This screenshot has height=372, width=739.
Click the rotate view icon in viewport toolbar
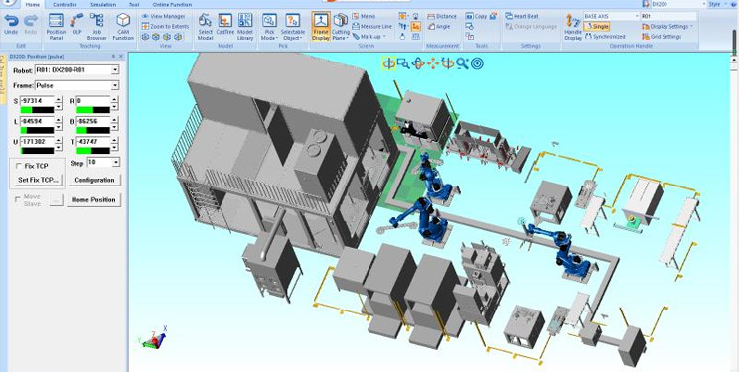[388, 63]
